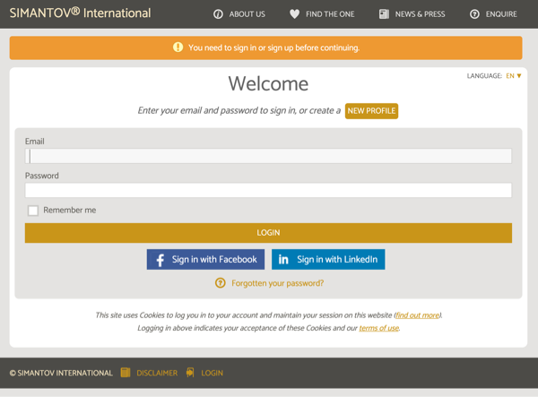Go to NEWS & PRESS page
The width and height of the screenshot is (538, 397).
pos(420,14)
